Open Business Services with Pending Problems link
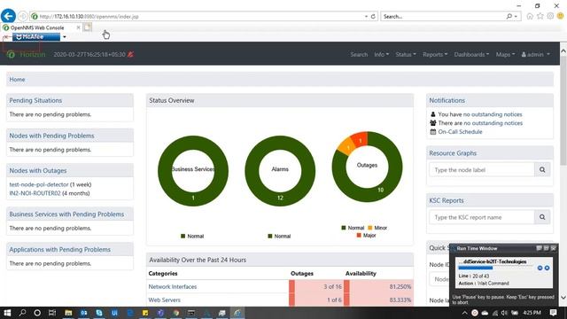 point(66,214)
